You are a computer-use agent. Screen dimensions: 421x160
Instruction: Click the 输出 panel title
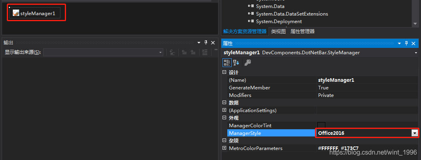(8, 43)
